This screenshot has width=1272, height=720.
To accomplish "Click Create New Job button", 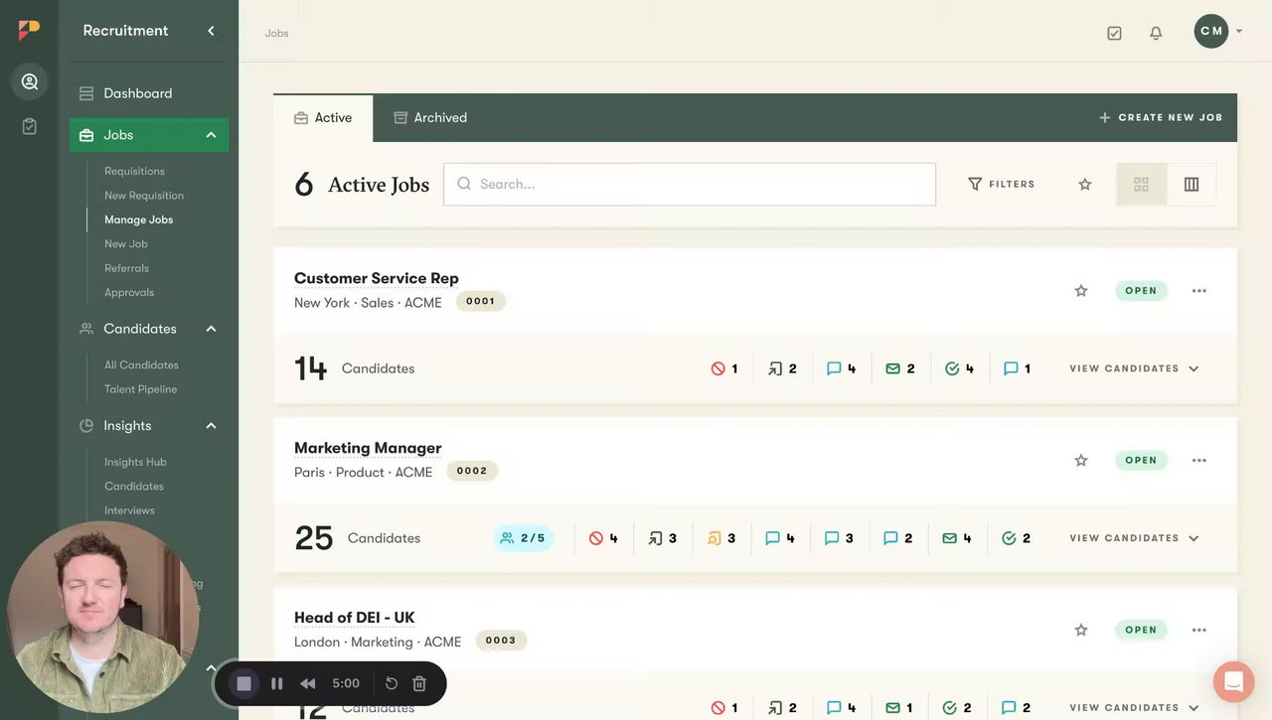I will (x=1161, y=117).
